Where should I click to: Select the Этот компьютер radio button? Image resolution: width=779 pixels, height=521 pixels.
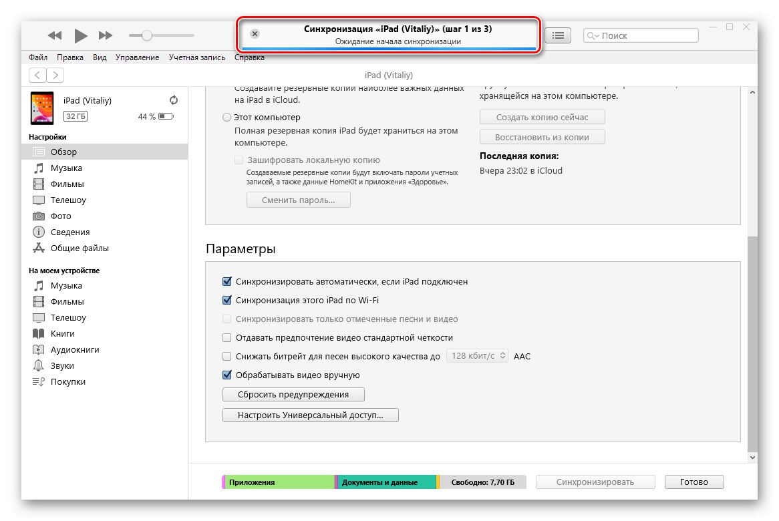click(x=226, y=117)
